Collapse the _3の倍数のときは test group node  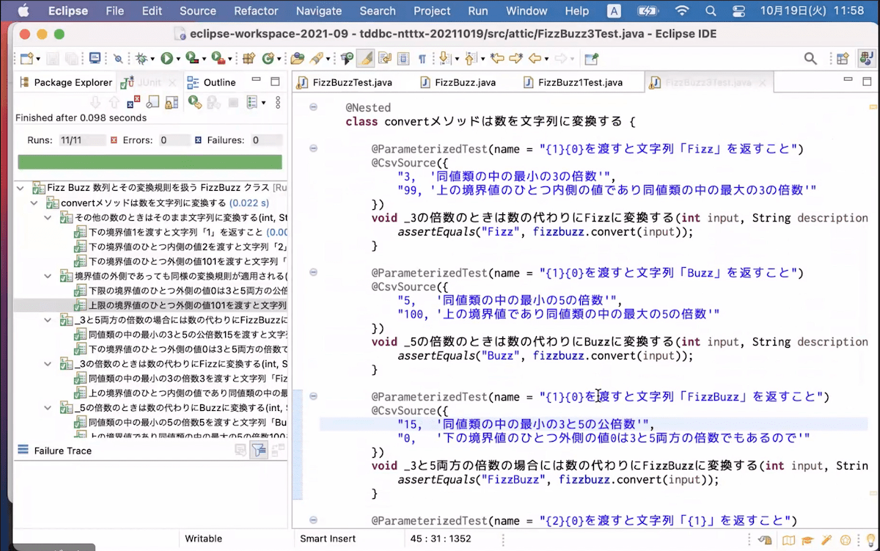[x=48, y=364]
